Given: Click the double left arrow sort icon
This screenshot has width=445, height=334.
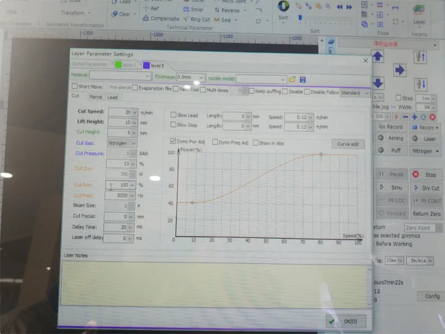Looking at the screenshot, I should click(339, 7).
